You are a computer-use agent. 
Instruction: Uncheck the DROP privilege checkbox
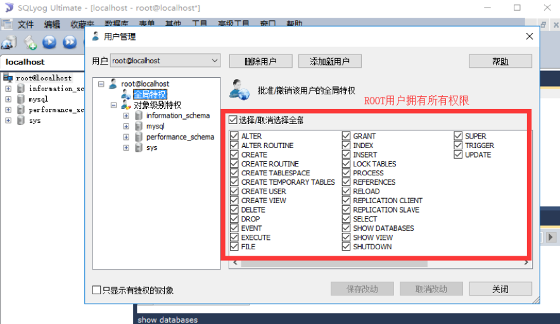pyautogui.click(x=234, y=219)
